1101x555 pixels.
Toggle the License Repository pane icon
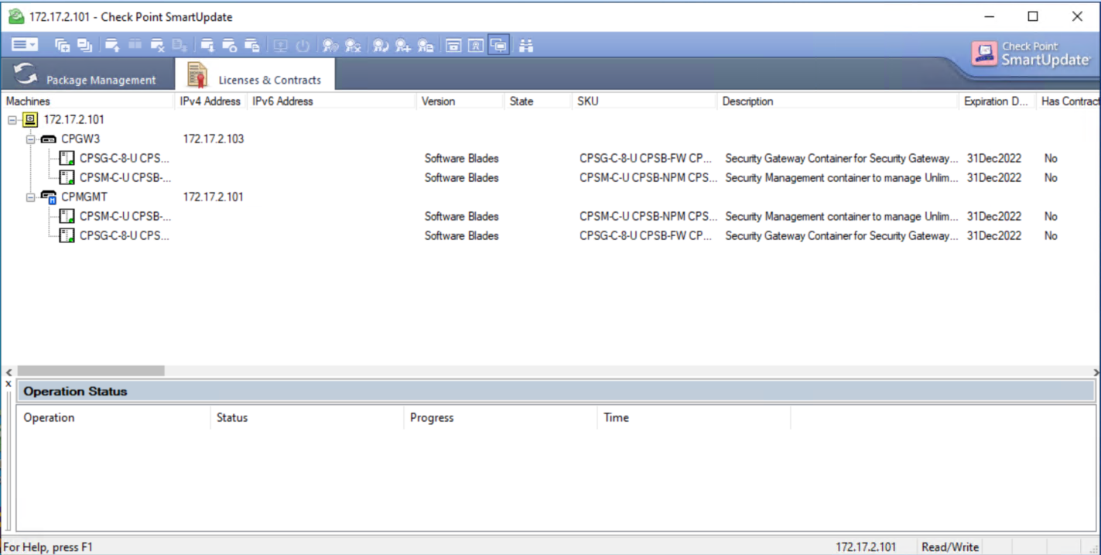pos(476,46)
